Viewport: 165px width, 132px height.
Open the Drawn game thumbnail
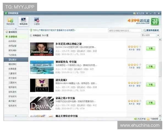tap(42, 103)
